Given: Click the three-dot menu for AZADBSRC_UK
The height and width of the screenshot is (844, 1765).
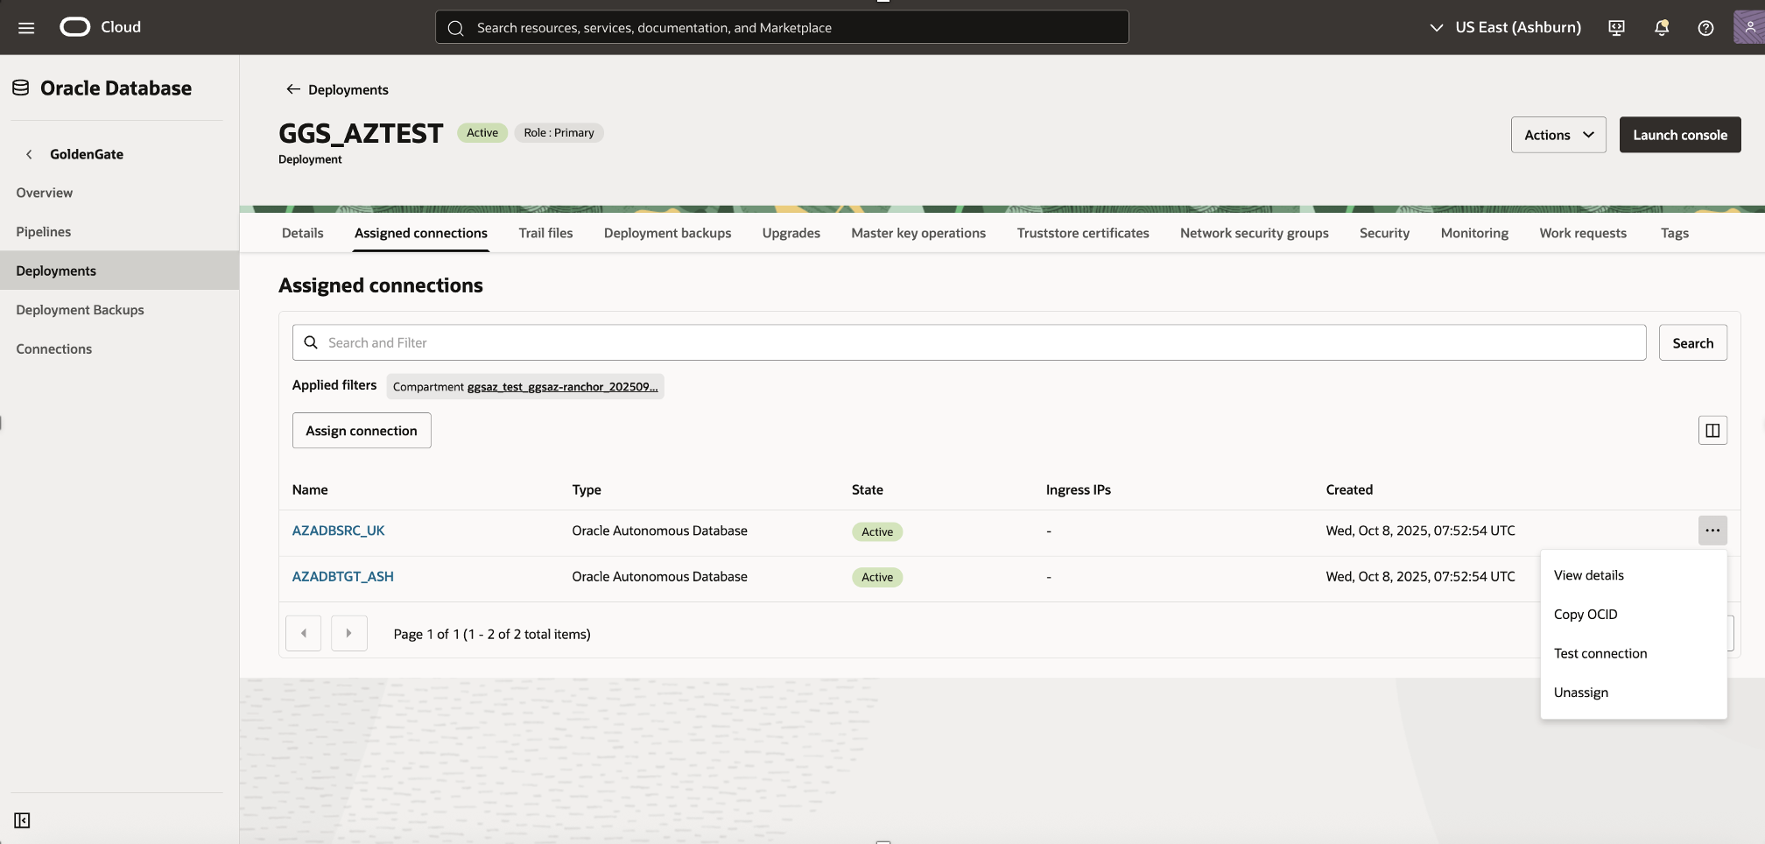Looking at the screenshot, I should (1712, 531).
